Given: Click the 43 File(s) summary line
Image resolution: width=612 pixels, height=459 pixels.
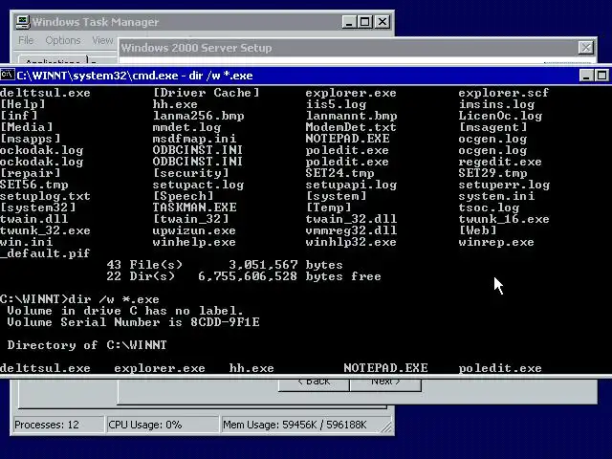Looking at the screenshot, I should click(225, 265).
